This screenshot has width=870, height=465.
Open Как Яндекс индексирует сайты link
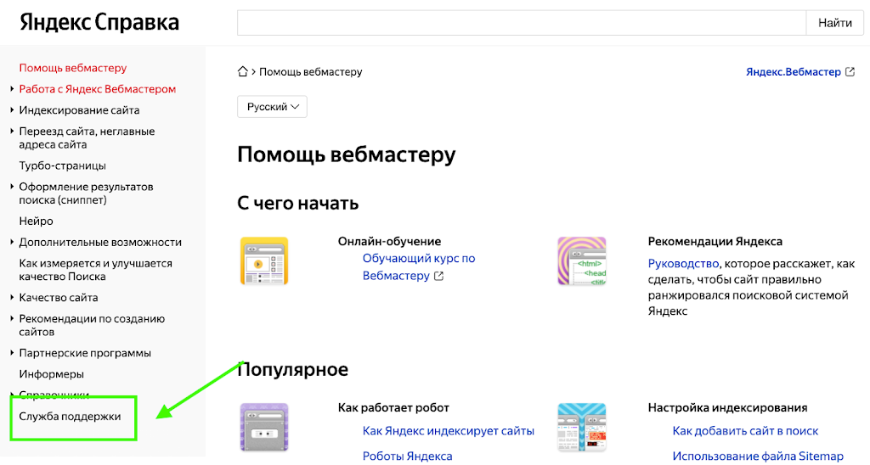coord(449,431)
